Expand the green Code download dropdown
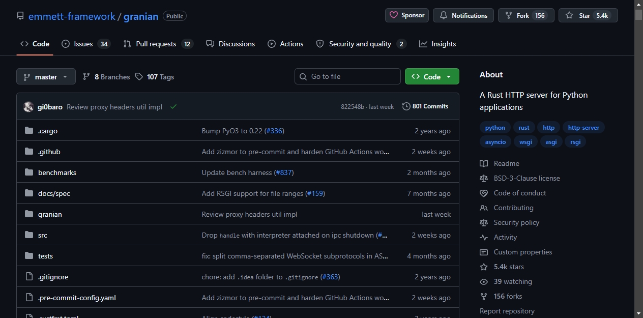The height and width of the screenshot is (318, 643). coord(432,76)
